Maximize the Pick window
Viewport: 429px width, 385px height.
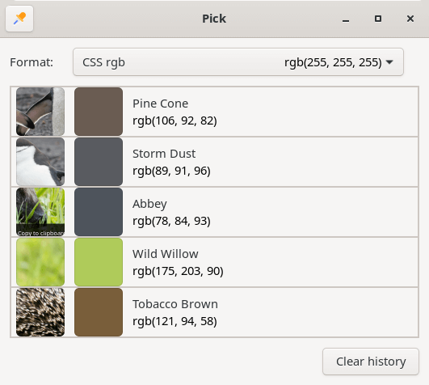point(378,19)
